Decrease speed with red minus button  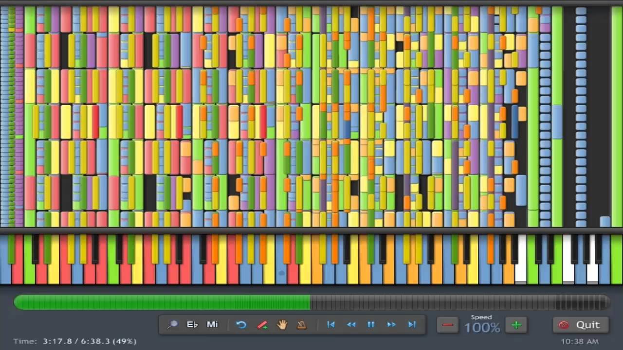pyautogui.click(x=448, y=325)
